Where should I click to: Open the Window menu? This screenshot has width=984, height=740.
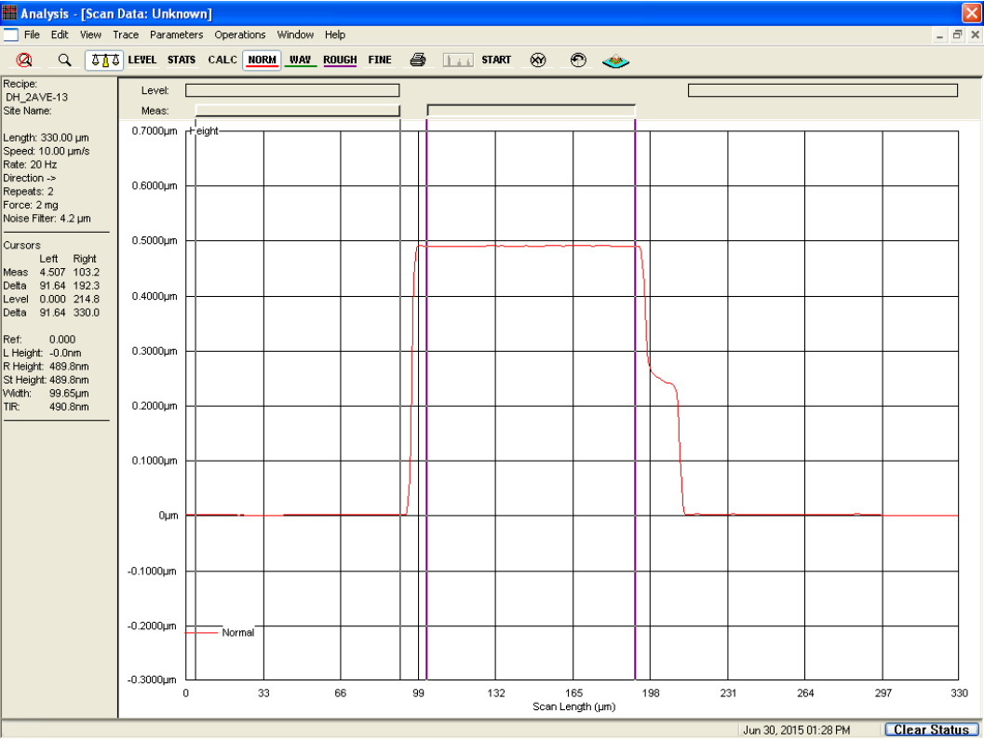[295, 34]
